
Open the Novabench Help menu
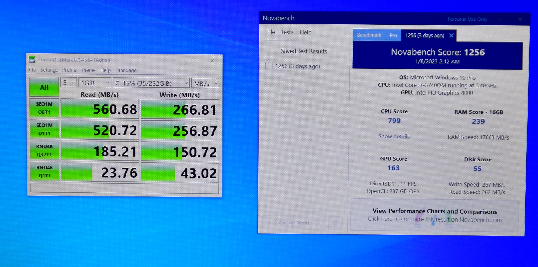click(x=306, y=32)
